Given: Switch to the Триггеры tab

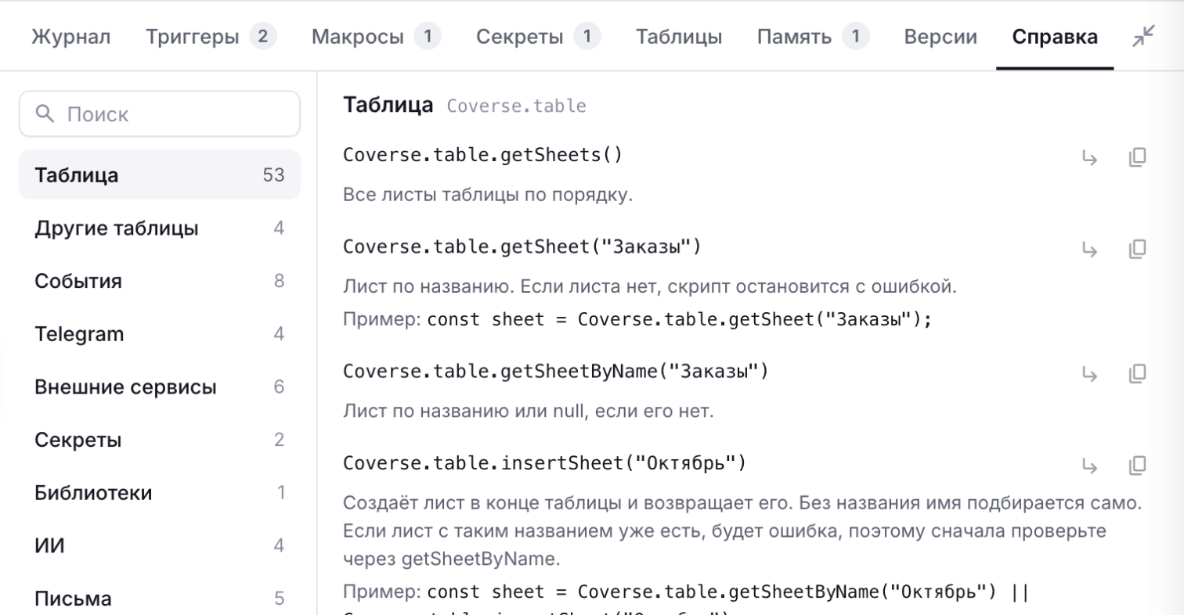Looking at the screenshot, I should point(211,37).
